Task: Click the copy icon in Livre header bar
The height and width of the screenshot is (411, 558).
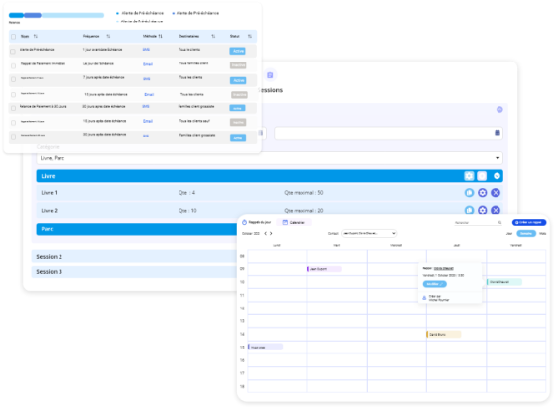Action: click(482, 176)
